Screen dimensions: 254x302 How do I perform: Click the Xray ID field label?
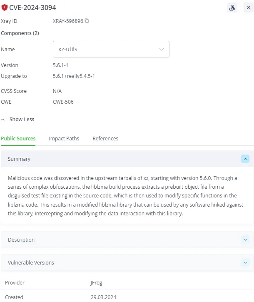point(9,21)
